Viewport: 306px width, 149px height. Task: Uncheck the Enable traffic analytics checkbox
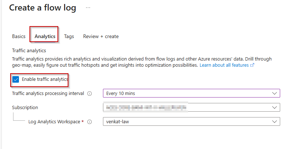pyautogui.click(x=16, y=79)
